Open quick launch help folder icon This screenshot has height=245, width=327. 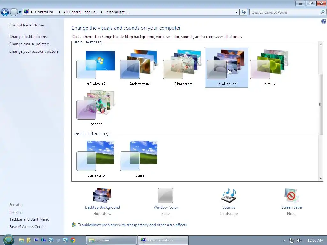28,240
